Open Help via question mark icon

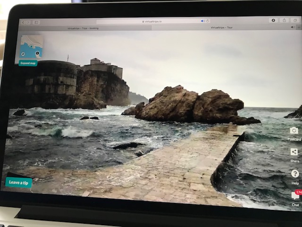coord(294,174)
